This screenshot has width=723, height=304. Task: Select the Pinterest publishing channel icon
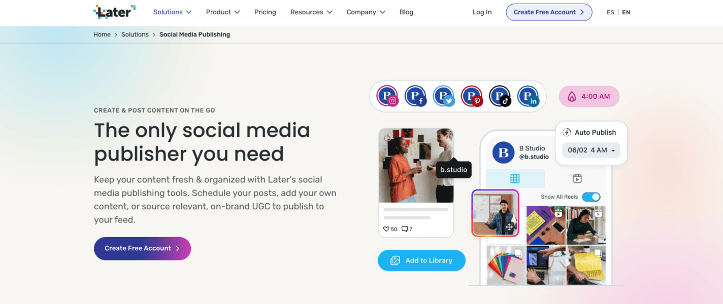[x=471, y=96]
